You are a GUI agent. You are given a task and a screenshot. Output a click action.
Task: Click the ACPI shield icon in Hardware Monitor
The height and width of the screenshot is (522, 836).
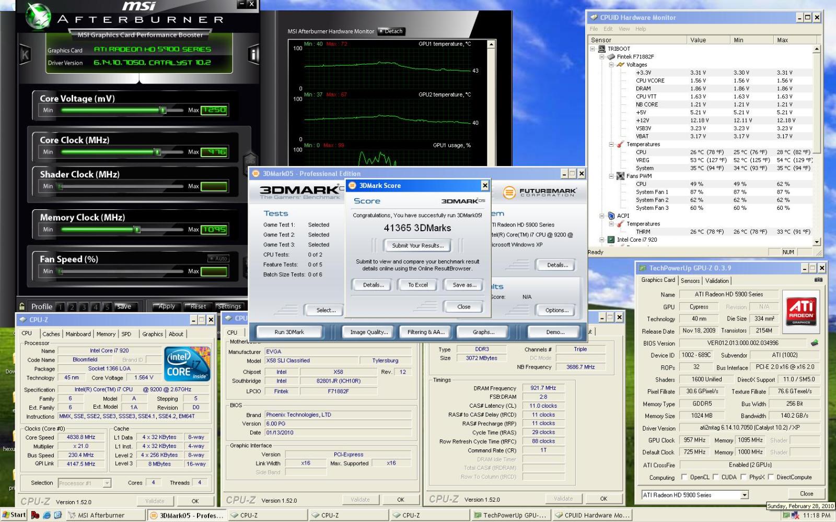pos(611,216)
